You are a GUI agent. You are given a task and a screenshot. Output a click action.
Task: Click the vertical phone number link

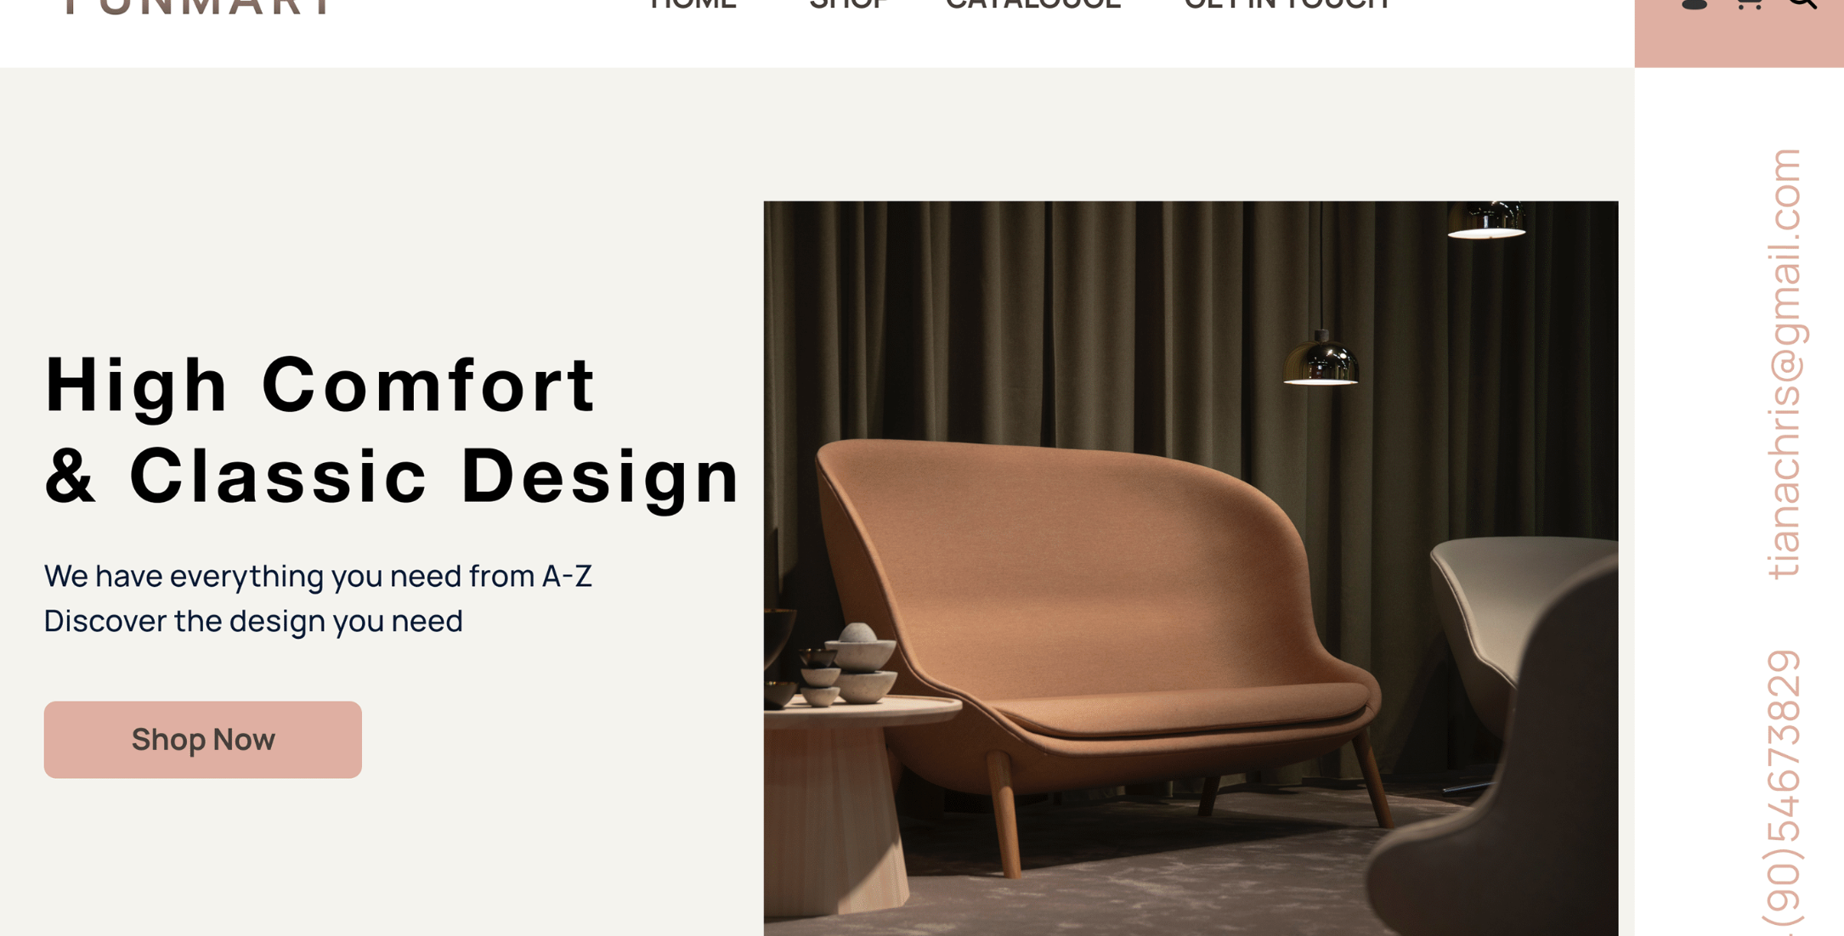[x=1783, y=792]
